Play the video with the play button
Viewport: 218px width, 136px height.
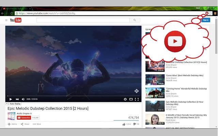pos(11,99)
